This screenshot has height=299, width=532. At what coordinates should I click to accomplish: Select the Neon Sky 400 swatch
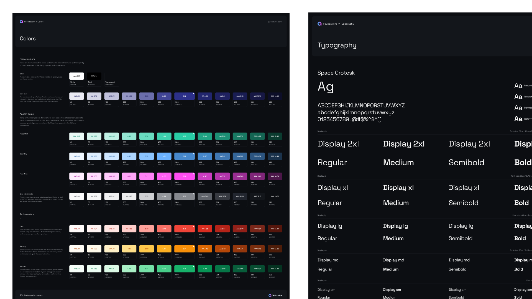point(164,156)
